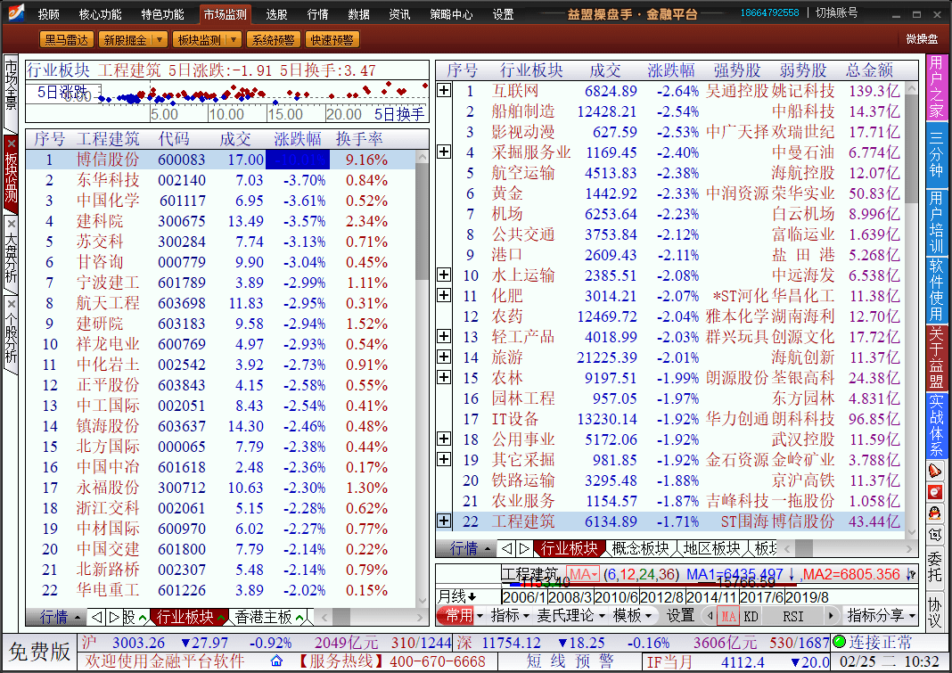
Task: Expand the 旅游 industry row
Action: 444,357
